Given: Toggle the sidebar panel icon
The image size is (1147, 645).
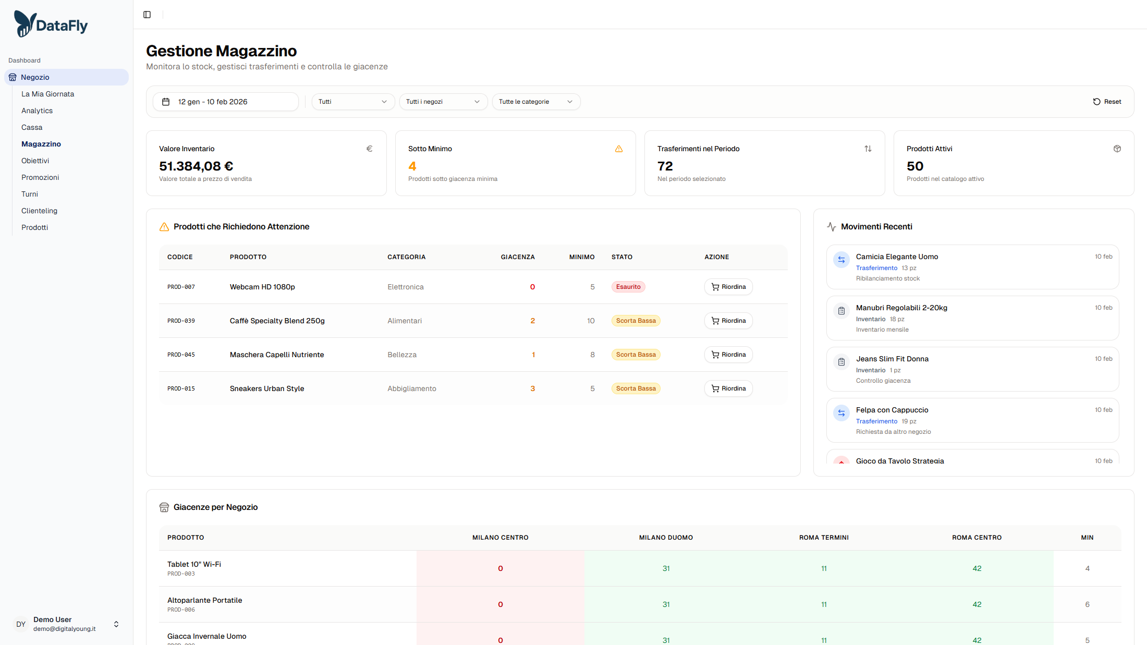Looking at the screenshot, I should (147, 15).
